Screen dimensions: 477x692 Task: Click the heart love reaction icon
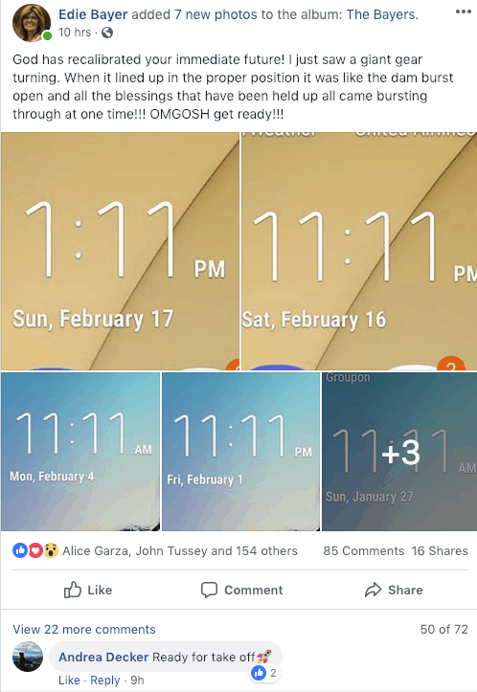(x=35, y=550)
